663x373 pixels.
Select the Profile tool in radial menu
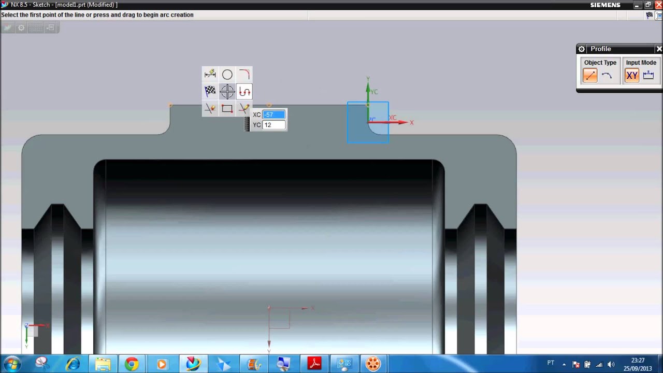244,92
